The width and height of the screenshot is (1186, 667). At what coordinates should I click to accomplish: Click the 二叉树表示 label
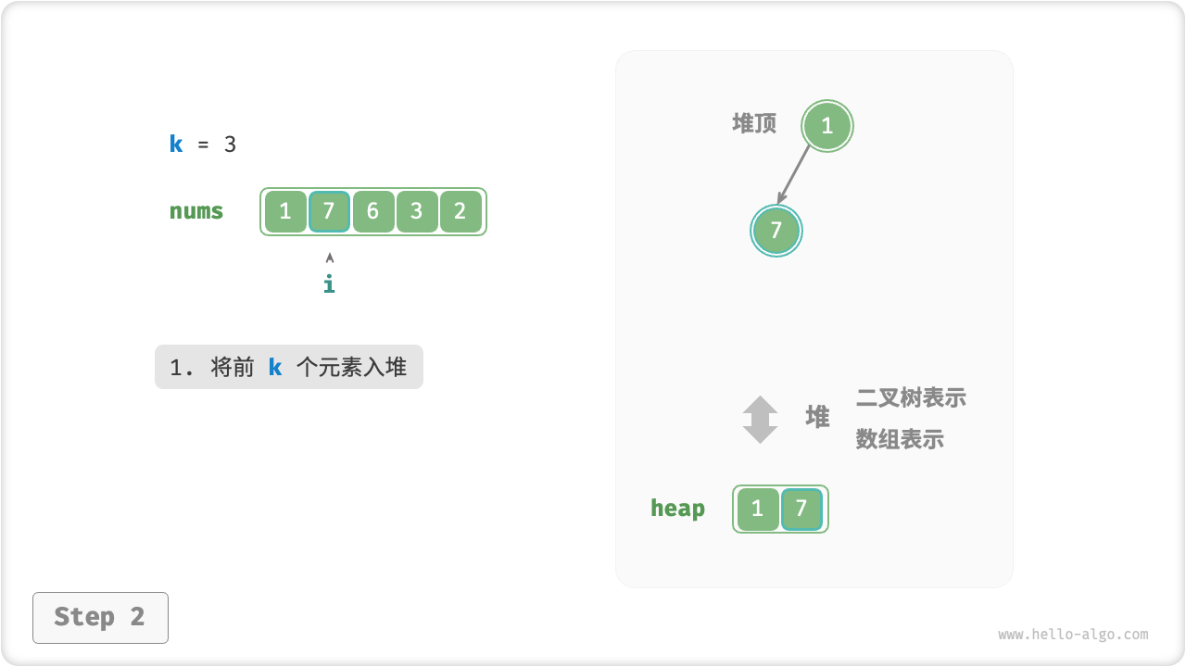tap(911, 397)
